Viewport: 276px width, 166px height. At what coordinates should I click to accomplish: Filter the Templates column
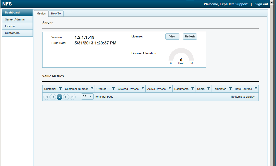pyautogui.click(x=230, y=89)
